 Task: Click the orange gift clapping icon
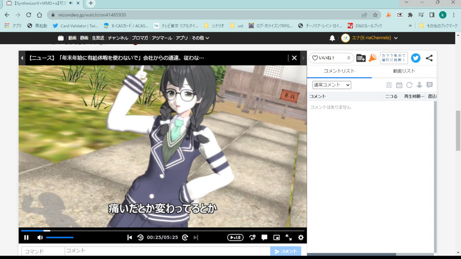(373, 58)
